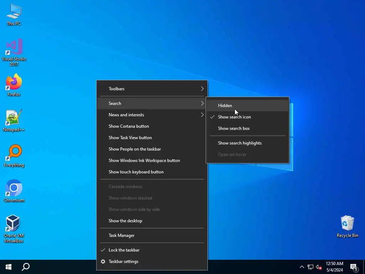Open the Search submenu entry
Screen dimensions: 365x274
coord(152,103)
